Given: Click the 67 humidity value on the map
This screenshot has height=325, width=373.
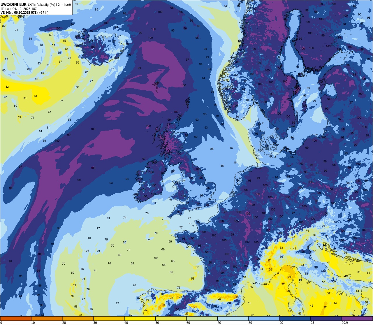Looking at the screenshot, I should click(x=50, y=112).
